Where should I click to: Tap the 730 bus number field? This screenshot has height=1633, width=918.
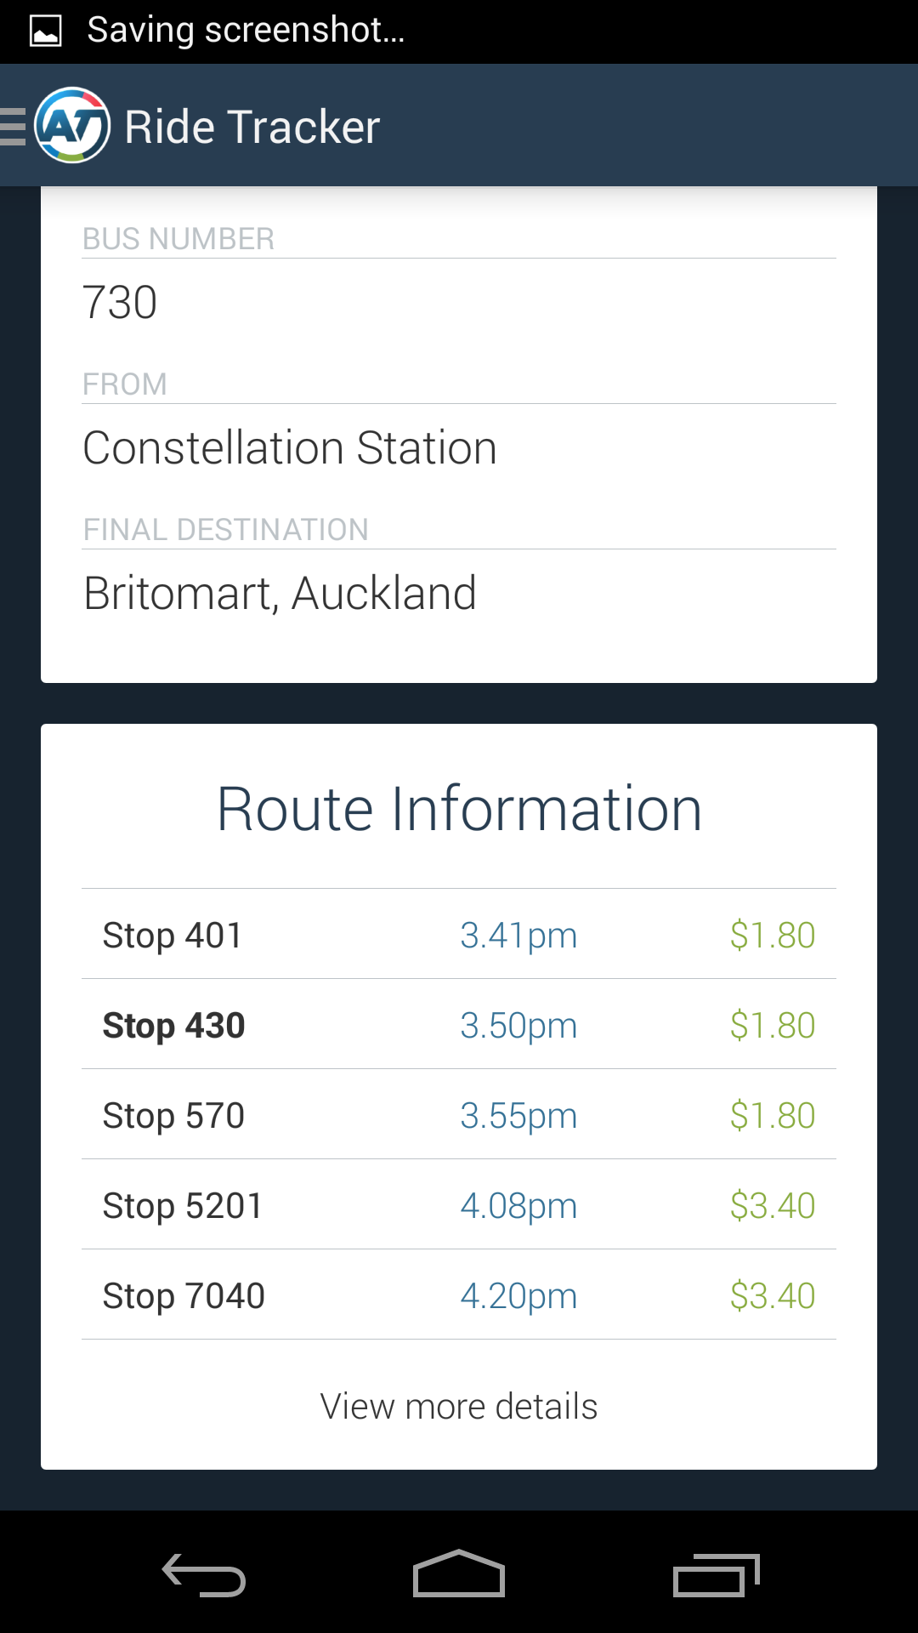coord(459,302)
